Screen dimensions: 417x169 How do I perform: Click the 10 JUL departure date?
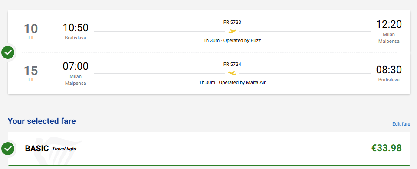point(31,31)
